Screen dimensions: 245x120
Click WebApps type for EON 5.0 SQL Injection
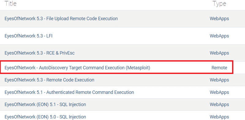click(x=219, y=117)
